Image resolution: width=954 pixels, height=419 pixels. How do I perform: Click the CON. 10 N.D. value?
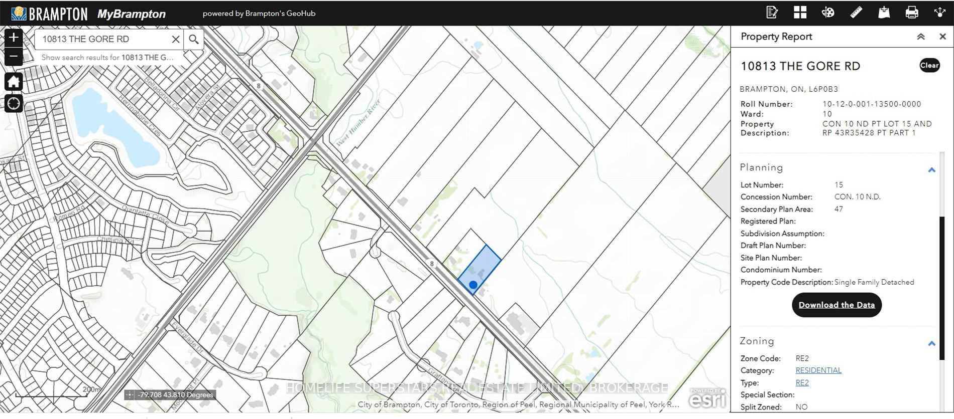[858, 197]
